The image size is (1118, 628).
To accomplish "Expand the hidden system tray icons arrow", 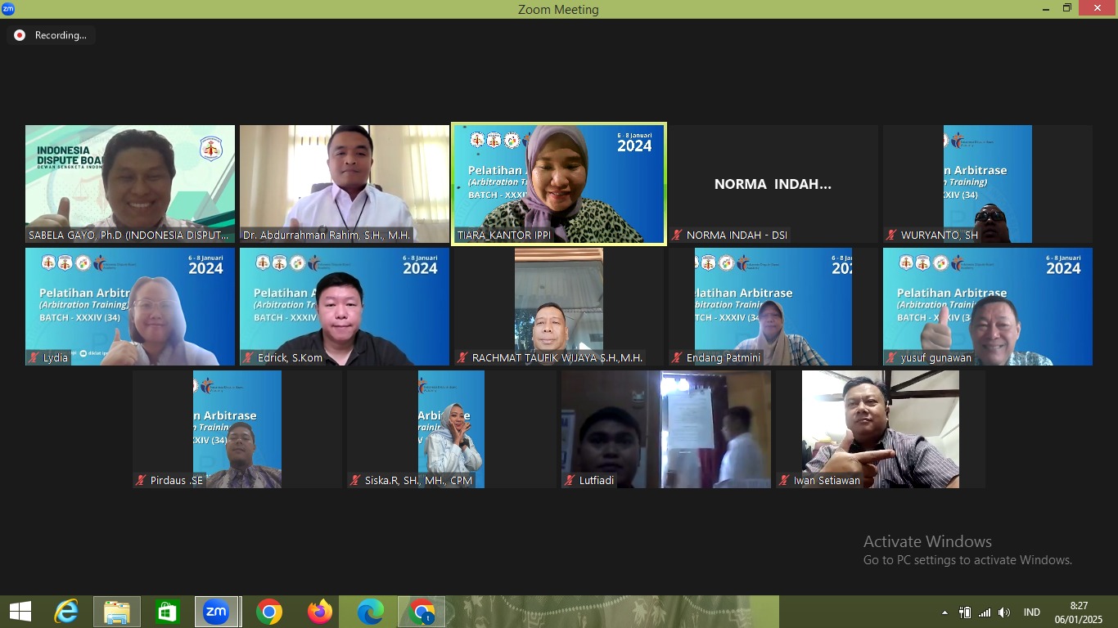I will (944, 612).
